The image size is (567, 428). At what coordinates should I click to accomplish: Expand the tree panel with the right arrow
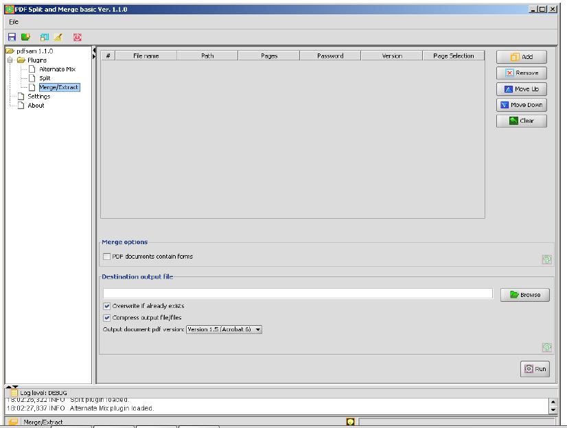tap(94, 56)
